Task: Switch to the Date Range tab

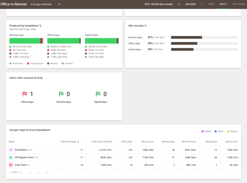Action: 239,4
